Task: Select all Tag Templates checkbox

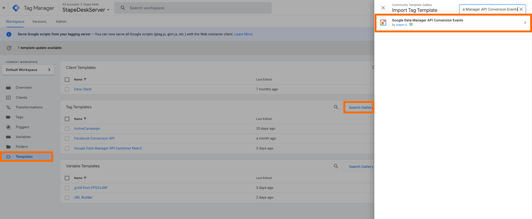Action: (x=67, y=119)
